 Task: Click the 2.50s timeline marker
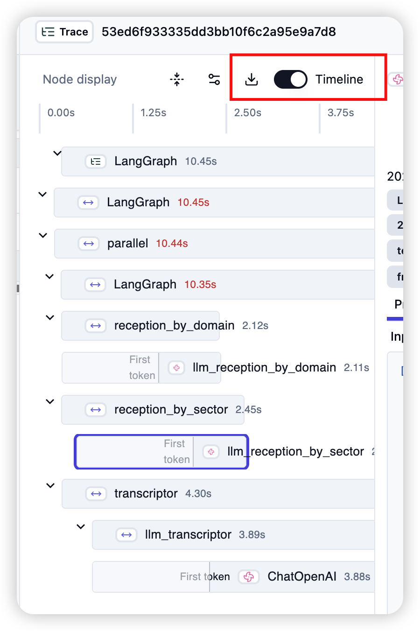pos(247,113)
